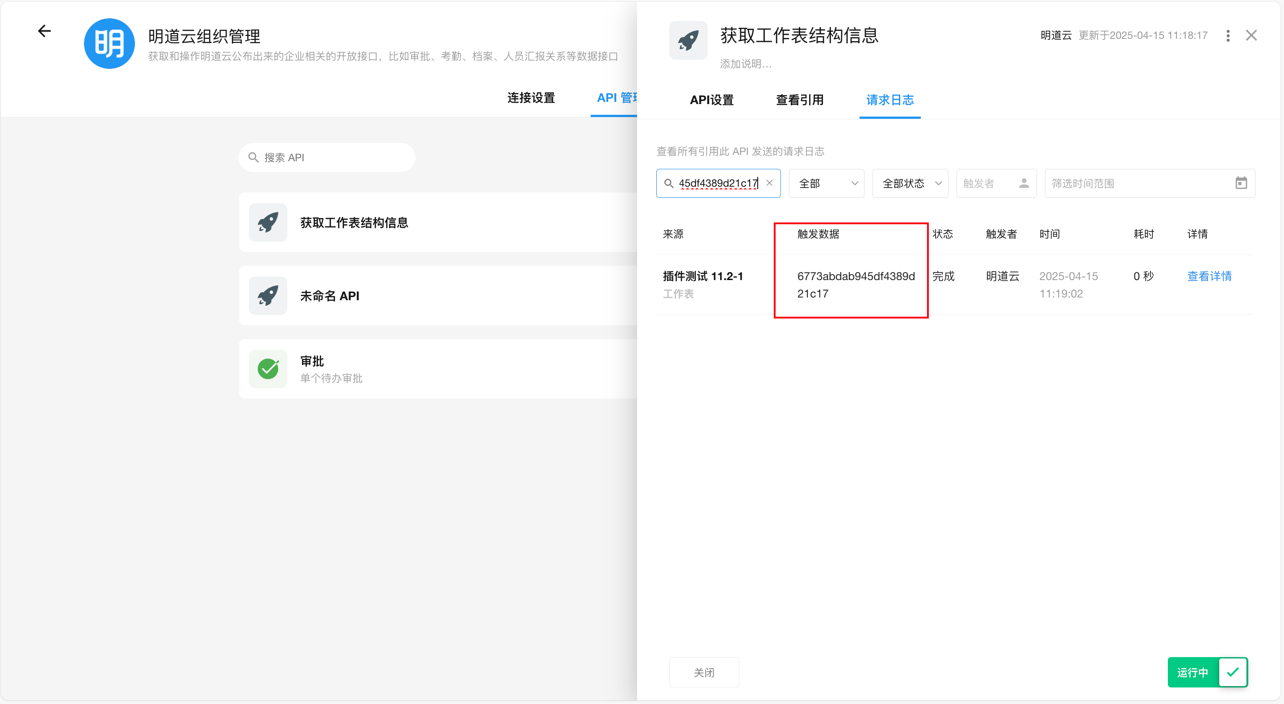Click the 单个待办审批 subtitle
The width and height of the screenshot is (1284, 704).
pyautogui.click(x=331, y=378)
